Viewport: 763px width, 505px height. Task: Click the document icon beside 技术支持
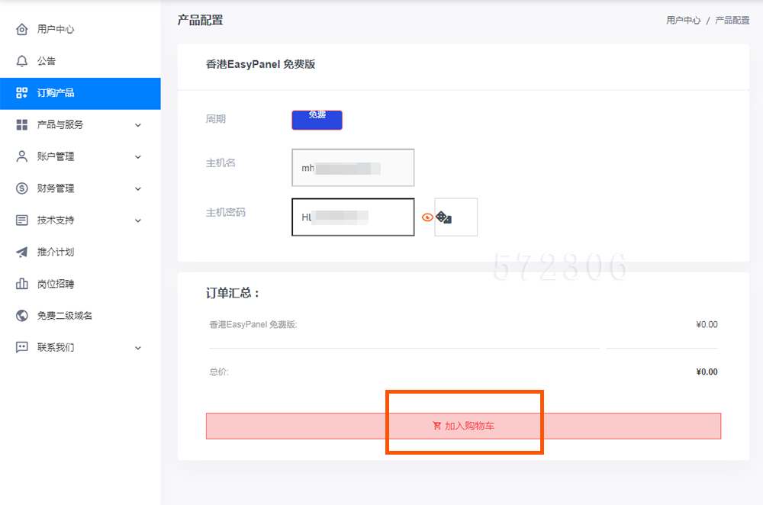[22, 220]
